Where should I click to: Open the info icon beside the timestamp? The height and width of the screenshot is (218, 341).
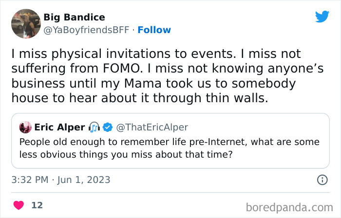[x=322, y=180]
